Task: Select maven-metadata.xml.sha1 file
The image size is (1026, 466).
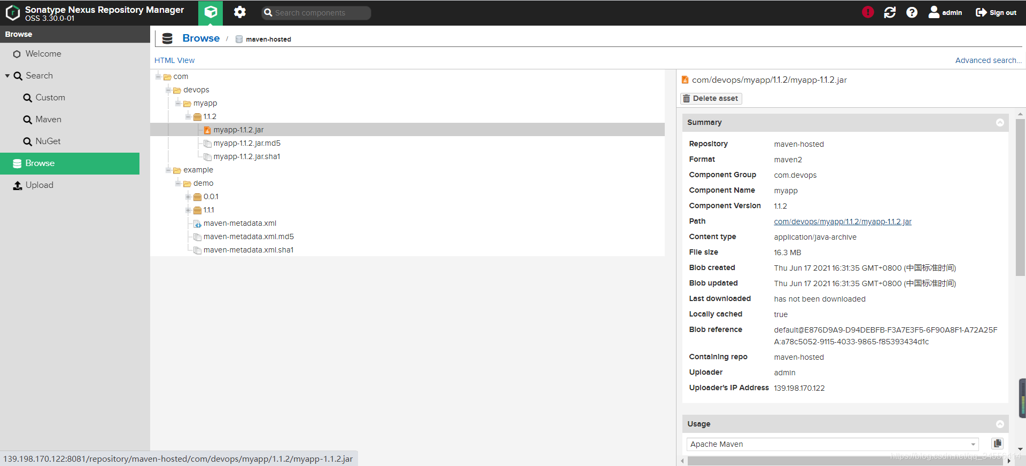Action: [x=248, y=250]
